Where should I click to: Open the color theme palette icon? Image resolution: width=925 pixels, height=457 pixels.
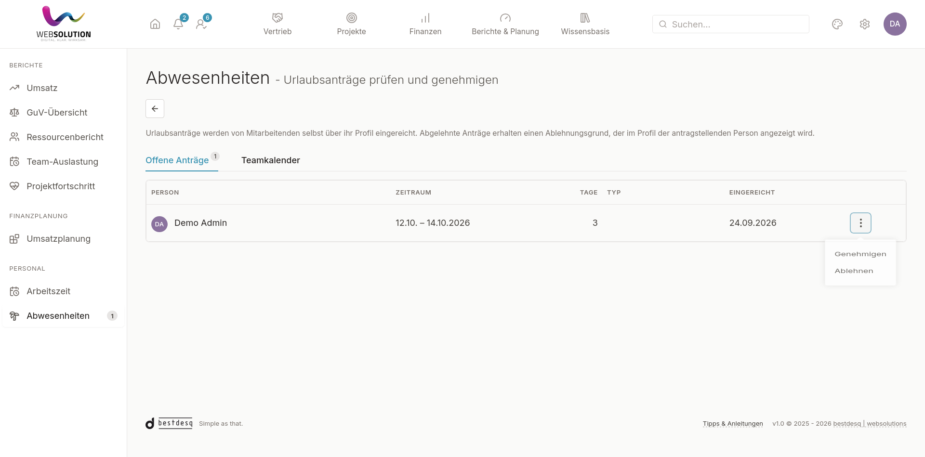pos(837,24)
